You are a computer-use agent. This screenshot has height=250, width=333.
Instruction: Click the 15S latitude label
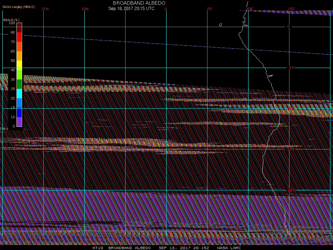click(291, 149)
